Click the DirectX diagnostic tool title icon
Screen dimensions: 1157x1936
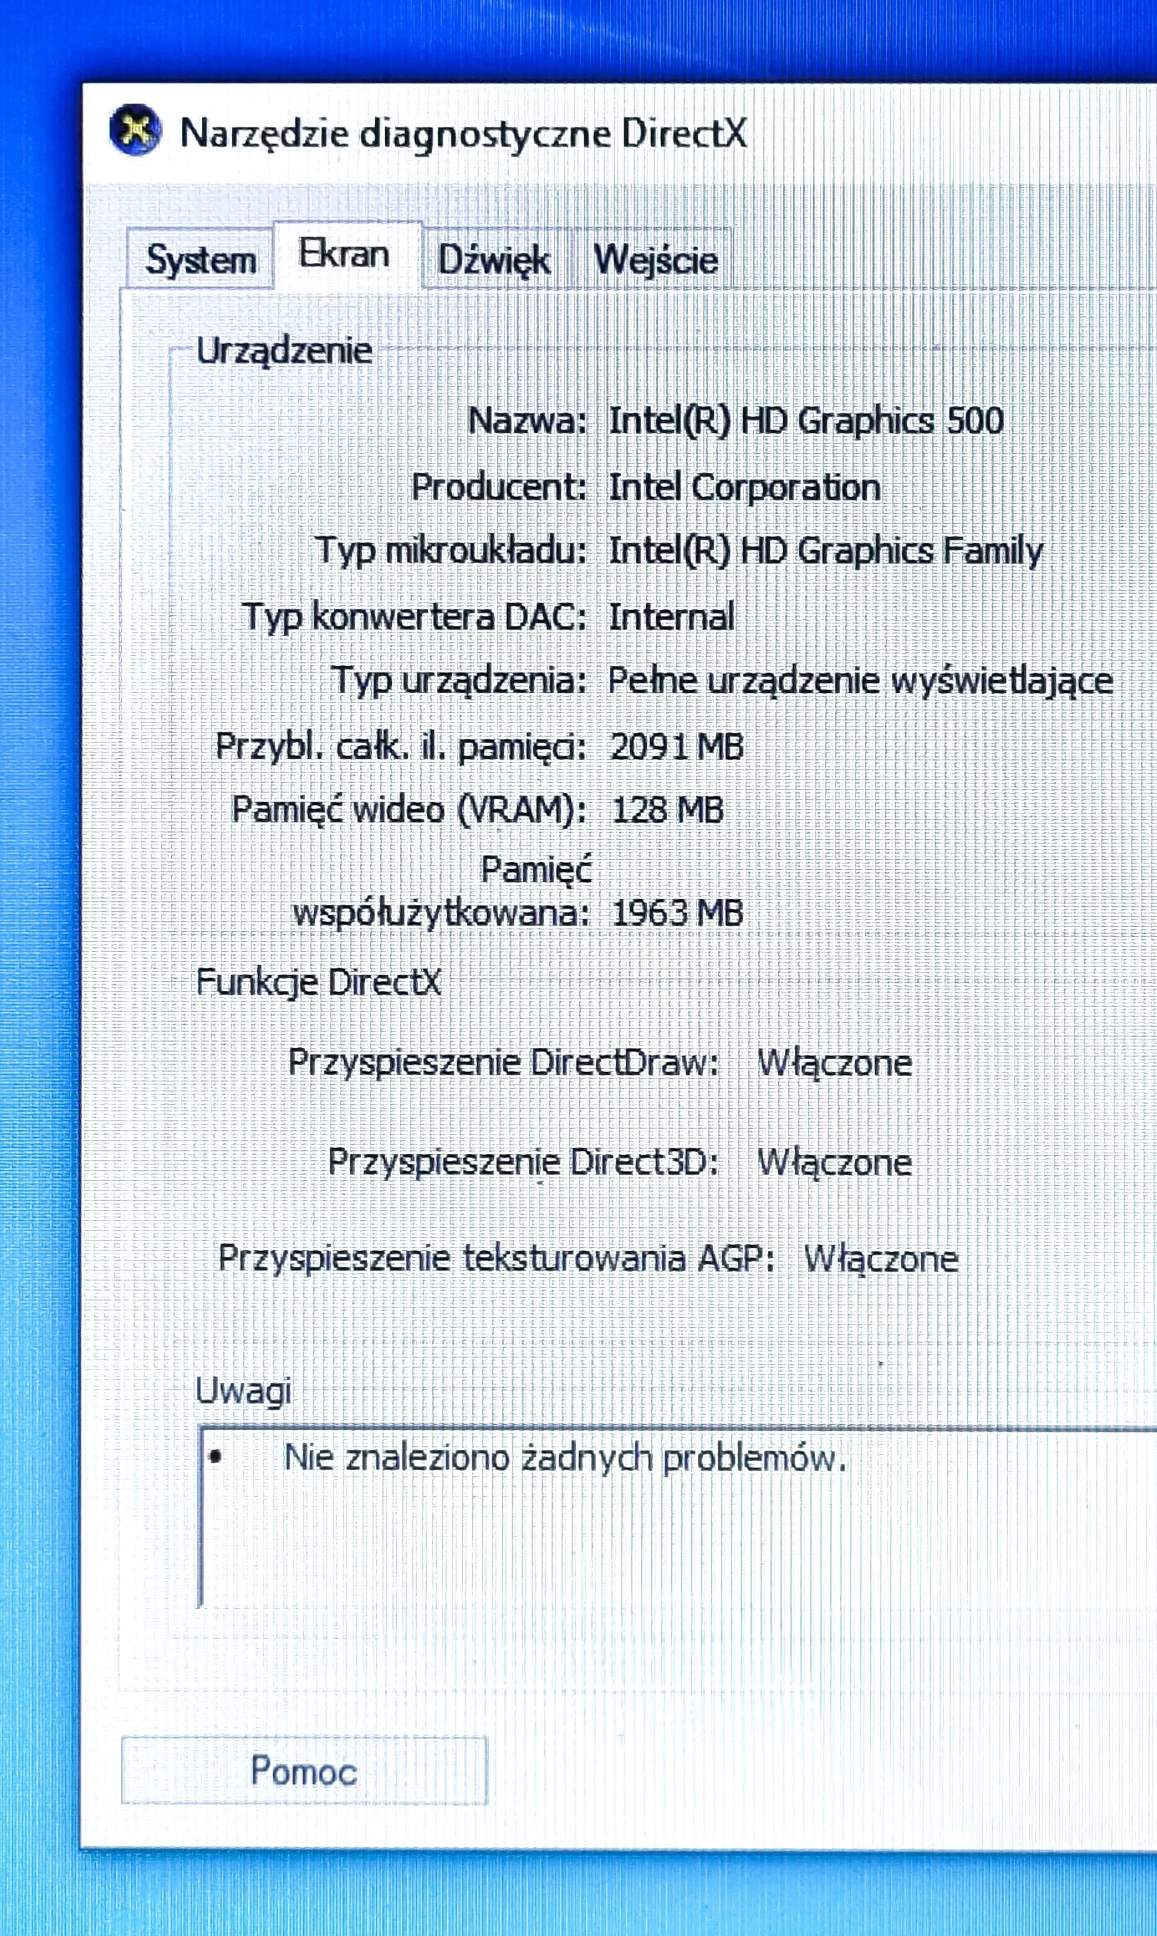[135, 129]
